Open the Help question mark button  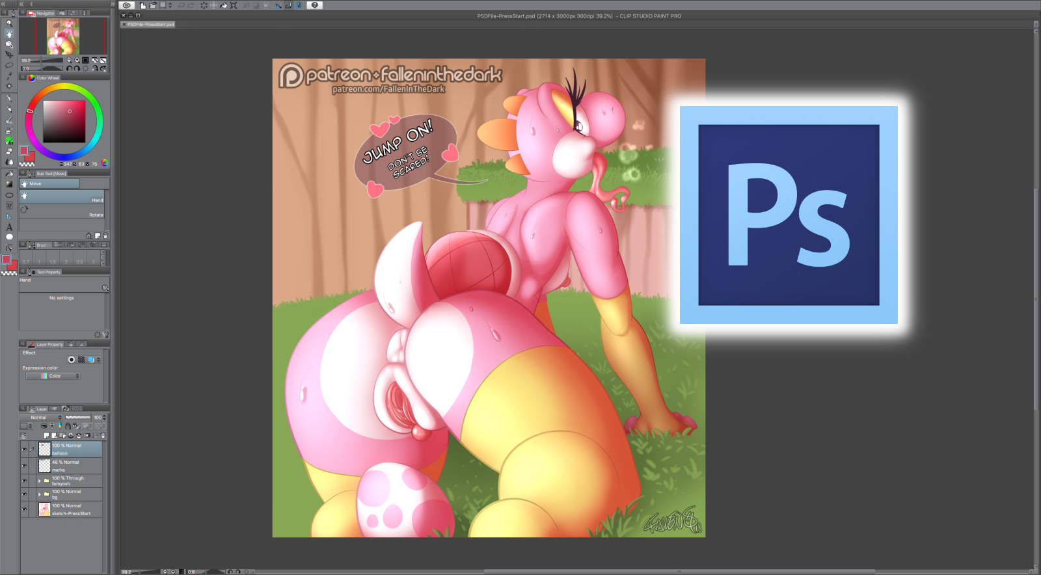(x=315, y=5)
